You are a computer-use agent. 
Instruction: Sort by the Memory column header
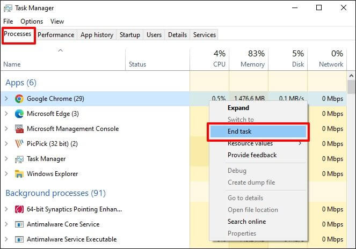(249, 59)
